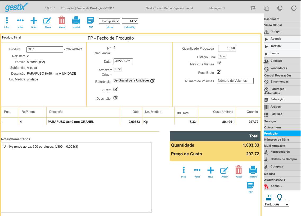Click the Custo Unitário value 89,4041
This screenshot has height=216, width=301.
pos(228,122)
